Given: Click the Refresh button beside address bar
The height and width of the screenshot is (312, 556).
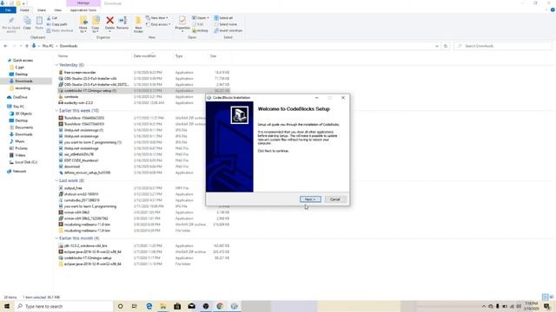Looking at the screenshot, I should [446, 46].
